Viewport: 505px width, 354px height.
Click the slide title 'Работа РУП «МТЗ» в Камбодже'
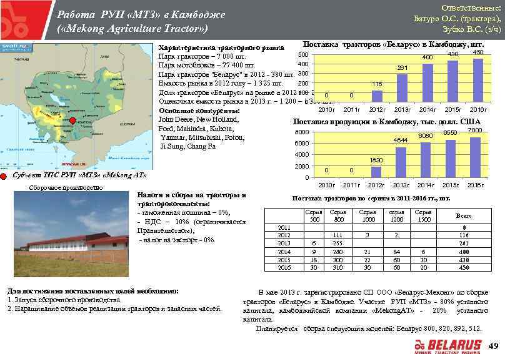coord(141,15)
